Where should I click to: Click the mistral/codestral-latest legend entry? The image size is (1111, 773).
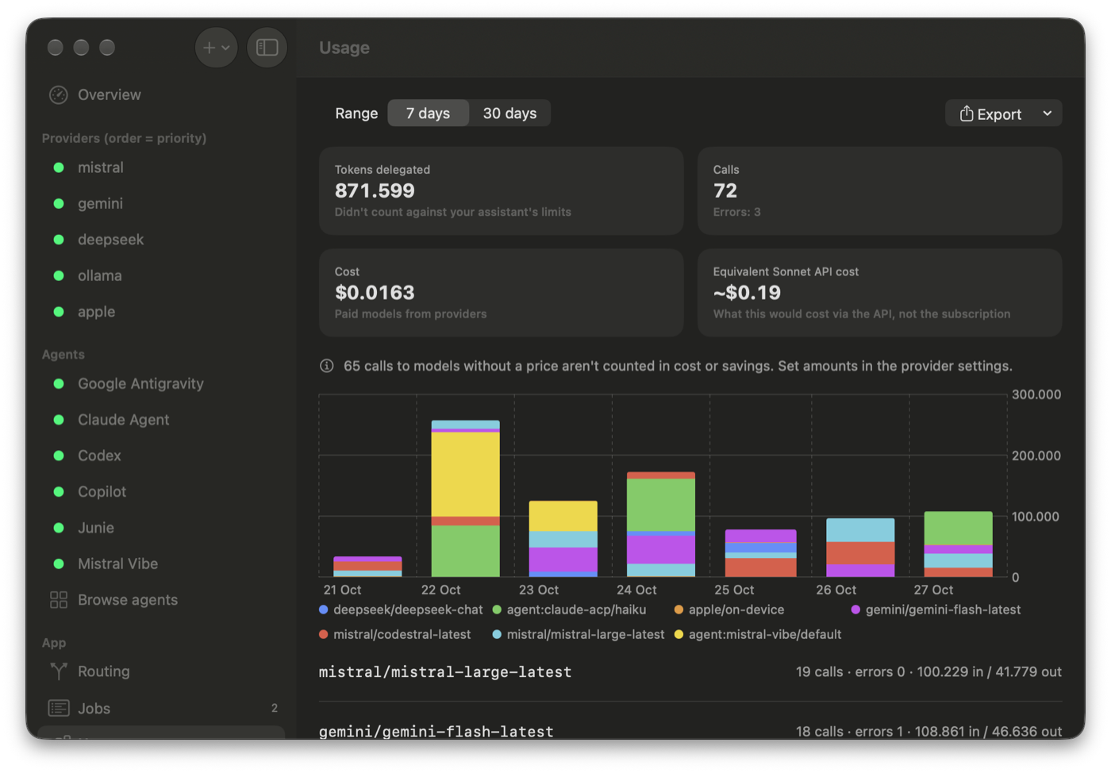[394, 634]
